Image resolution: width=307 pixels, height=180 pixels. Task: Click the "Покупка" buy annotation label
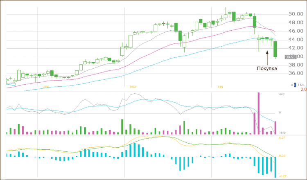(267, 68)
